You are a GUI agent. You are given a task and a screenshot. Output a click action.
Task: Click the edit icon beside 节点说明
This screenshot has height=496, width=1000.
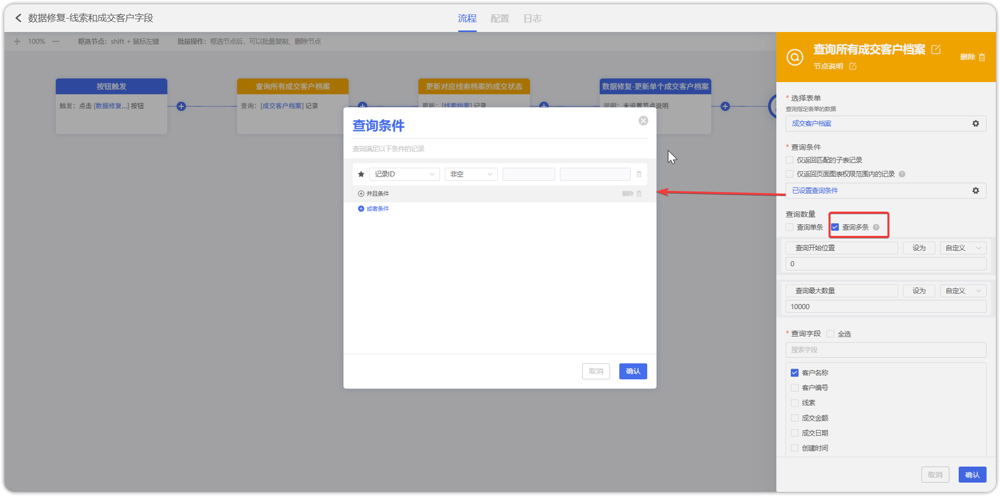pos(853,66)
